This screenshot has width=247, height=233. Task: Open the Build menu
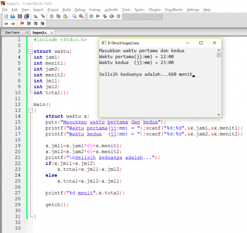tap(66, 10)
